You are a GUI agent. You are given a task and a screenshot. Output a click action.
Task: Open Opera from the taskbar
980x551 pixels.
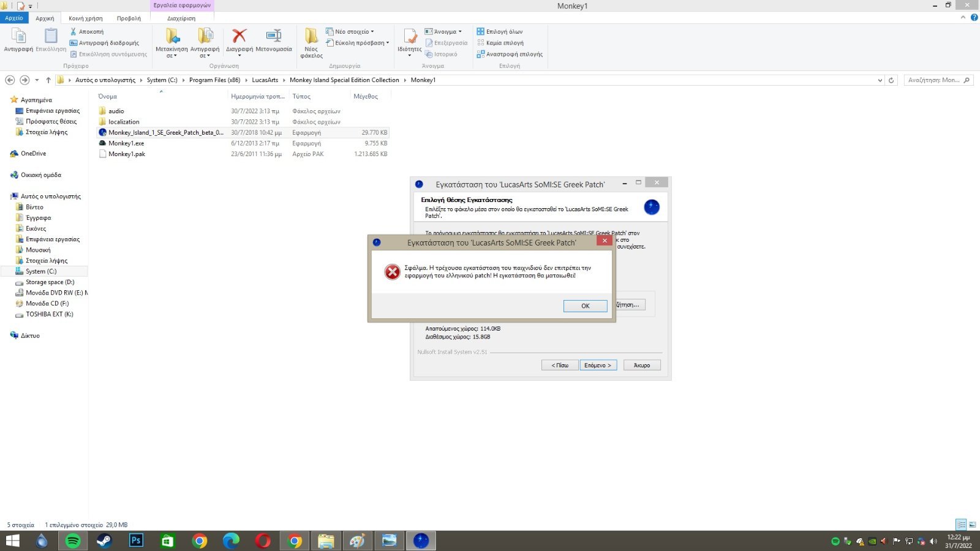pos(263,541)
